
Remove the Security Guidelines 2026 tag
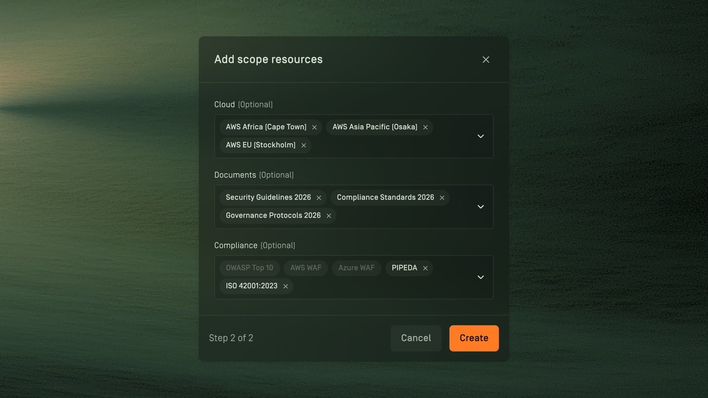coord(319,198)
